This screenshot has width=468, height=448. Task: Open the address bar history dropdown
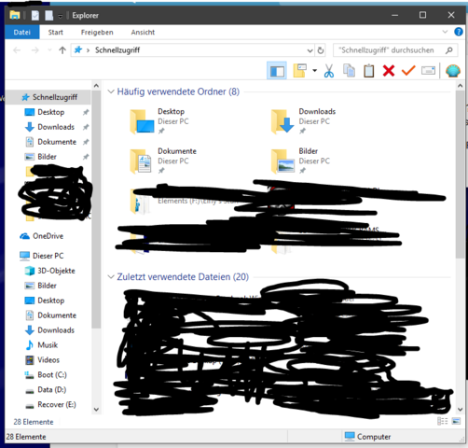click(310, 50)
